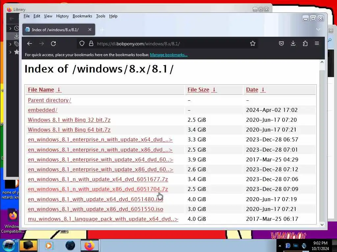Bookmark this page with the star
The width and height of the screenshot is (337, 252).
[x=252, y=44]
